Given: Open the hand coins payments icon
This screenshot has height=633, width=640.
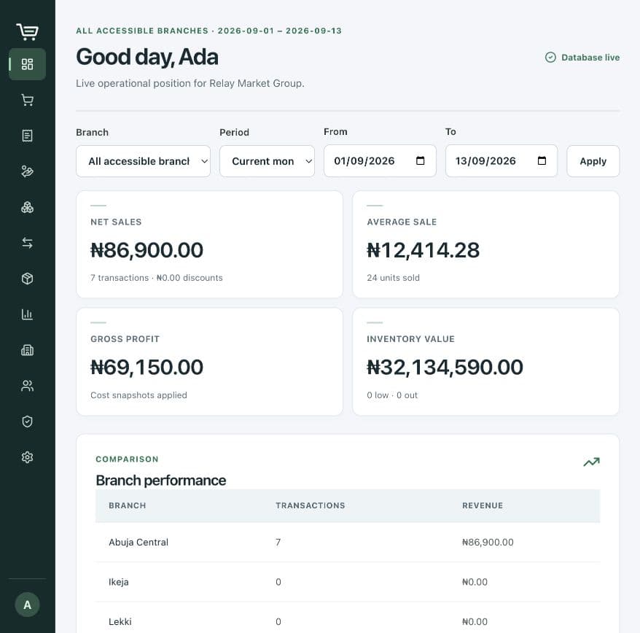Looking at the screenshot, I should (28, 171).
